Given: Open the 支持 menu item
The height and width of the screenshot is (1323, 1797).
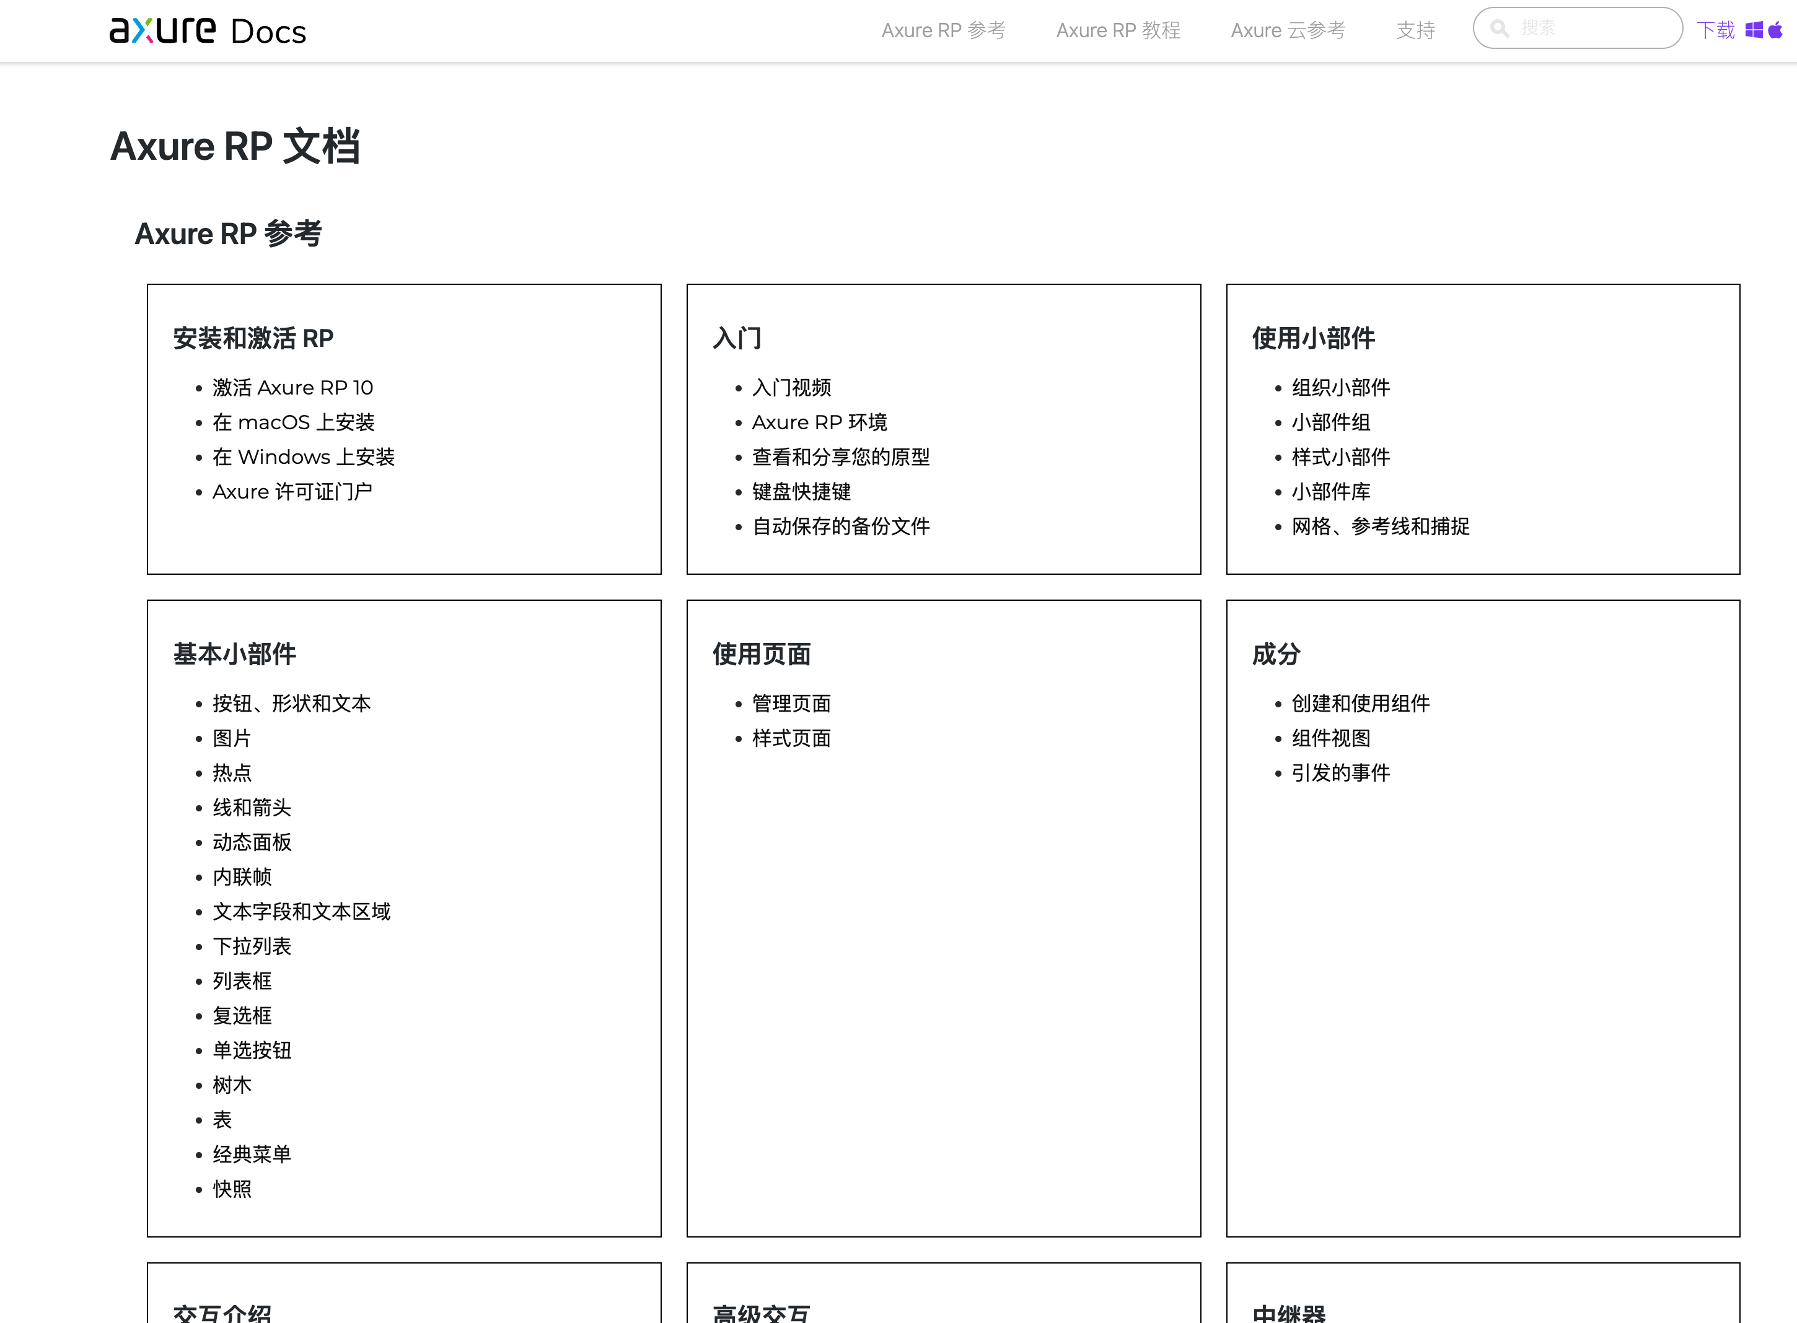Looking at the screenshot, I should (1415, 30).
